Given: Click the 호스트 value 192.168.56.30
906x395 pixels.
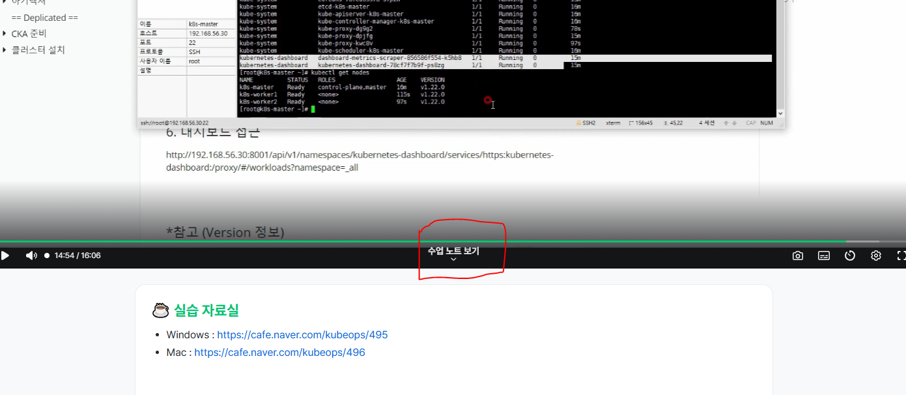Looking at the screenshot, I should (x=208, y=33).
